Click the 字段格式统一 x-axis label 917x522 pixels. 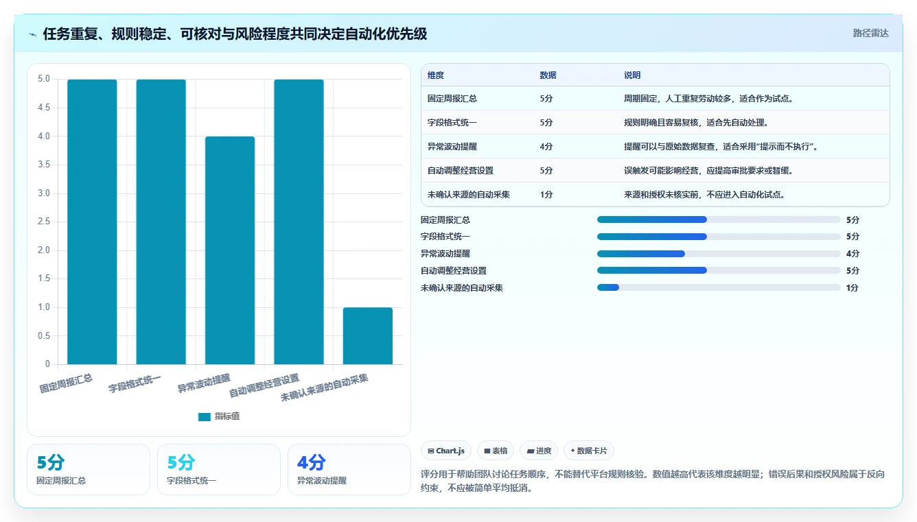pyautogui.click(x=135, y=383)
